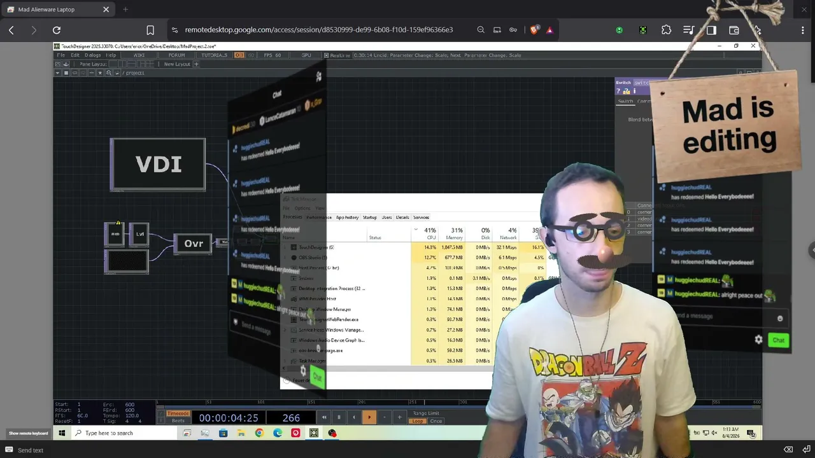Toggle the Realtime checkbox

(327, 55)
